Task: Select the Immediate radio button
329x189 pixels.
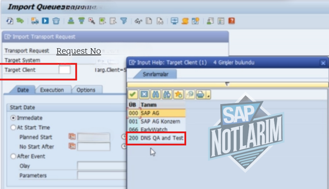Action: tap(13, 118)
